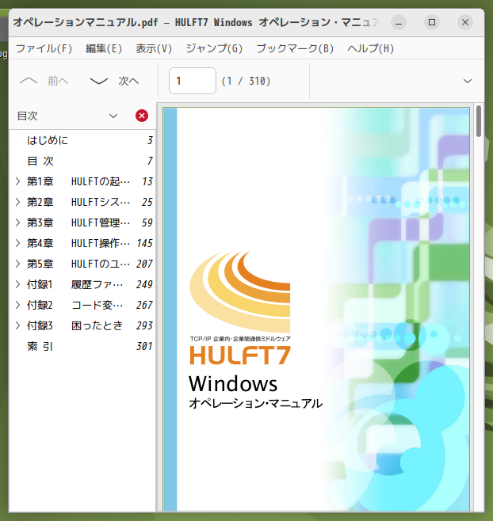This screenshot has height=521, width=493.
Task: Go to previous page with 前へ button
Action: click(44, 81)
